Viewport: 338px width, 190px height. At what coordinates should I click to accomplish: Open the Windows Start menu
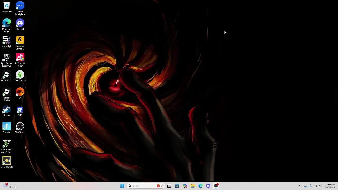[x=122, y=186]
